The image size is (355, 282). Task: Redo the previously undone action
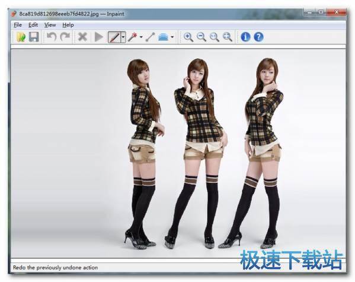[65, 37]
